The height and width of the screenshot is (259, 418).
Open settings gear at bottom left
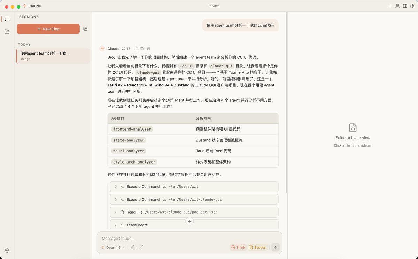click(7, 251)
